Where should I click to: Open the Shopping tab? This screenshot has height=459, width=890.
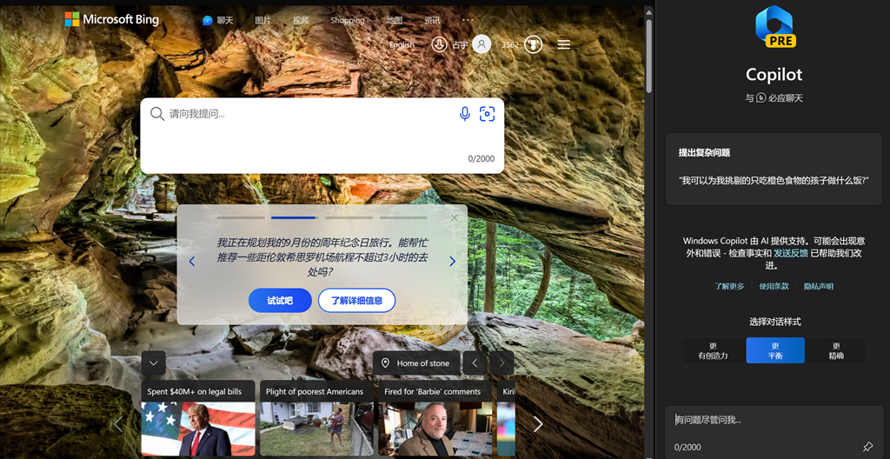click(x=348, y=20)
